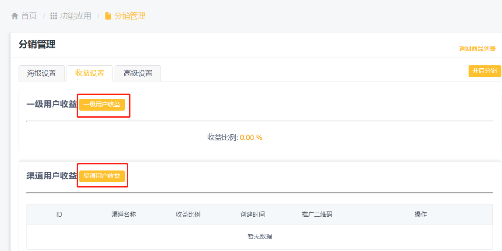The image size is (502, 251).
Task: Click the 操作 column header
Action: tap(421, 215)
